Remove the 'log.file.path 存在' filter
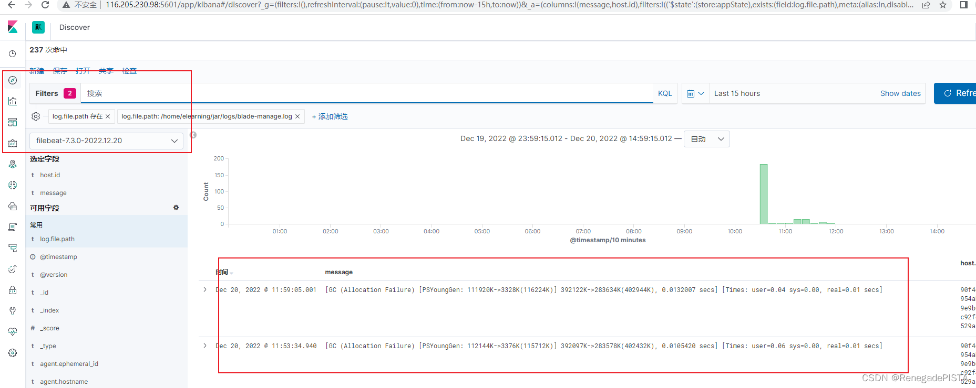This screenshot has height=388, width=976. pos(108,116)
